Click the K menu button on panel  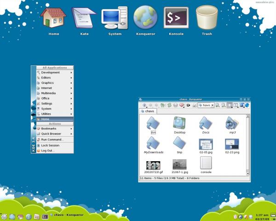(4, 216)
